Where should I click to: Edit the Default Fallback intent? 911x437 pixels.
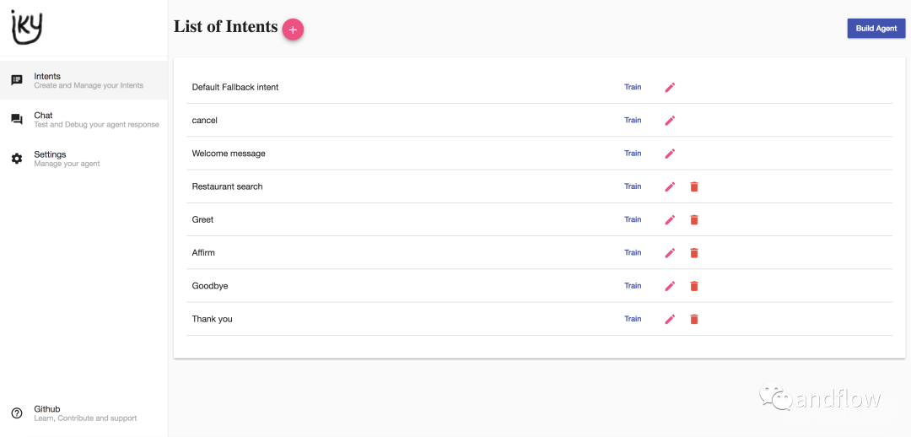tap(670, 87)
